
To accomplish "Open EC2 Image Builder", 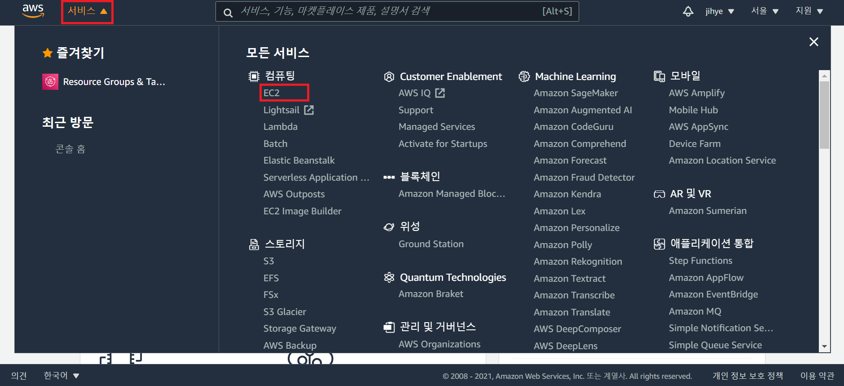I will [303, 211].
